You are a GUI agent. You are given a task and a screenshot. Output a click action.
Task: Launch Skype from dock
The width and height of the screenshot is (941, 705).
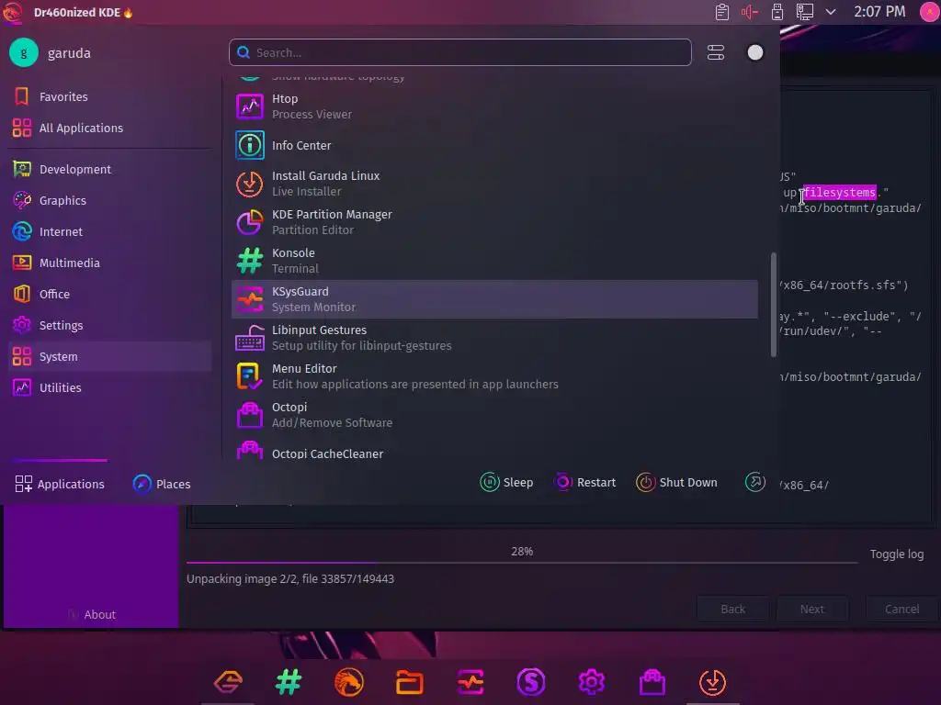tap(531, 682)
